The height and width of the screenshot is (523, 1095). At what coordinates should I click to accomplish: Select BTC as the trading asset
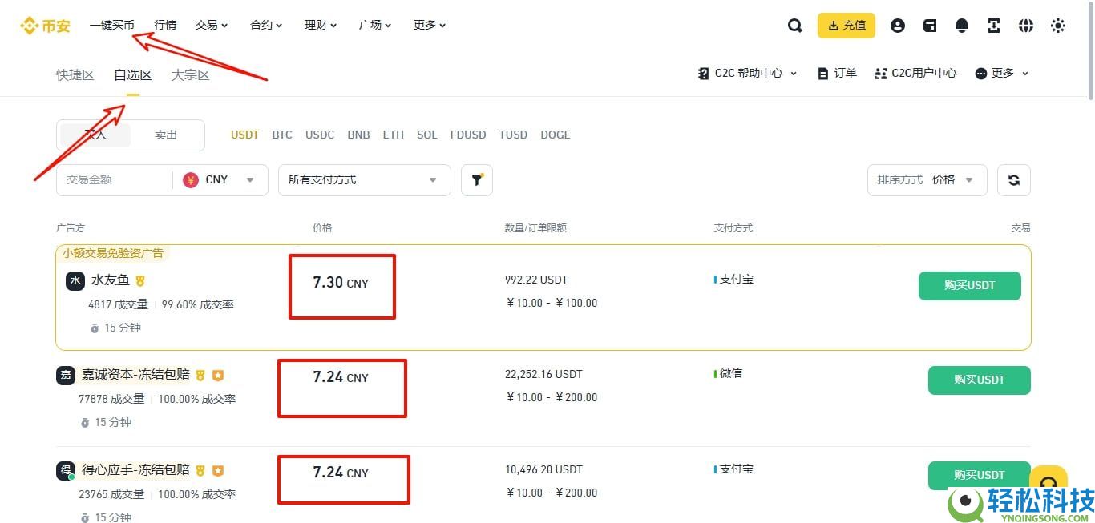(x=282, y=135)
